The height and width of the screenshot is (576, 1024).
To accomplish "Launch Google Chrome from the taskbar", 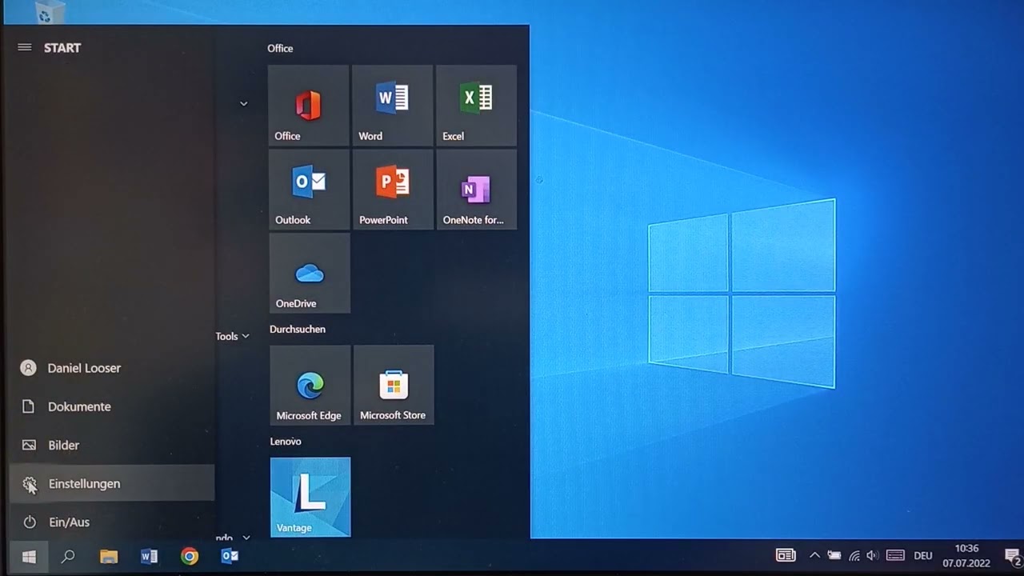I will (x=190, y=557).
